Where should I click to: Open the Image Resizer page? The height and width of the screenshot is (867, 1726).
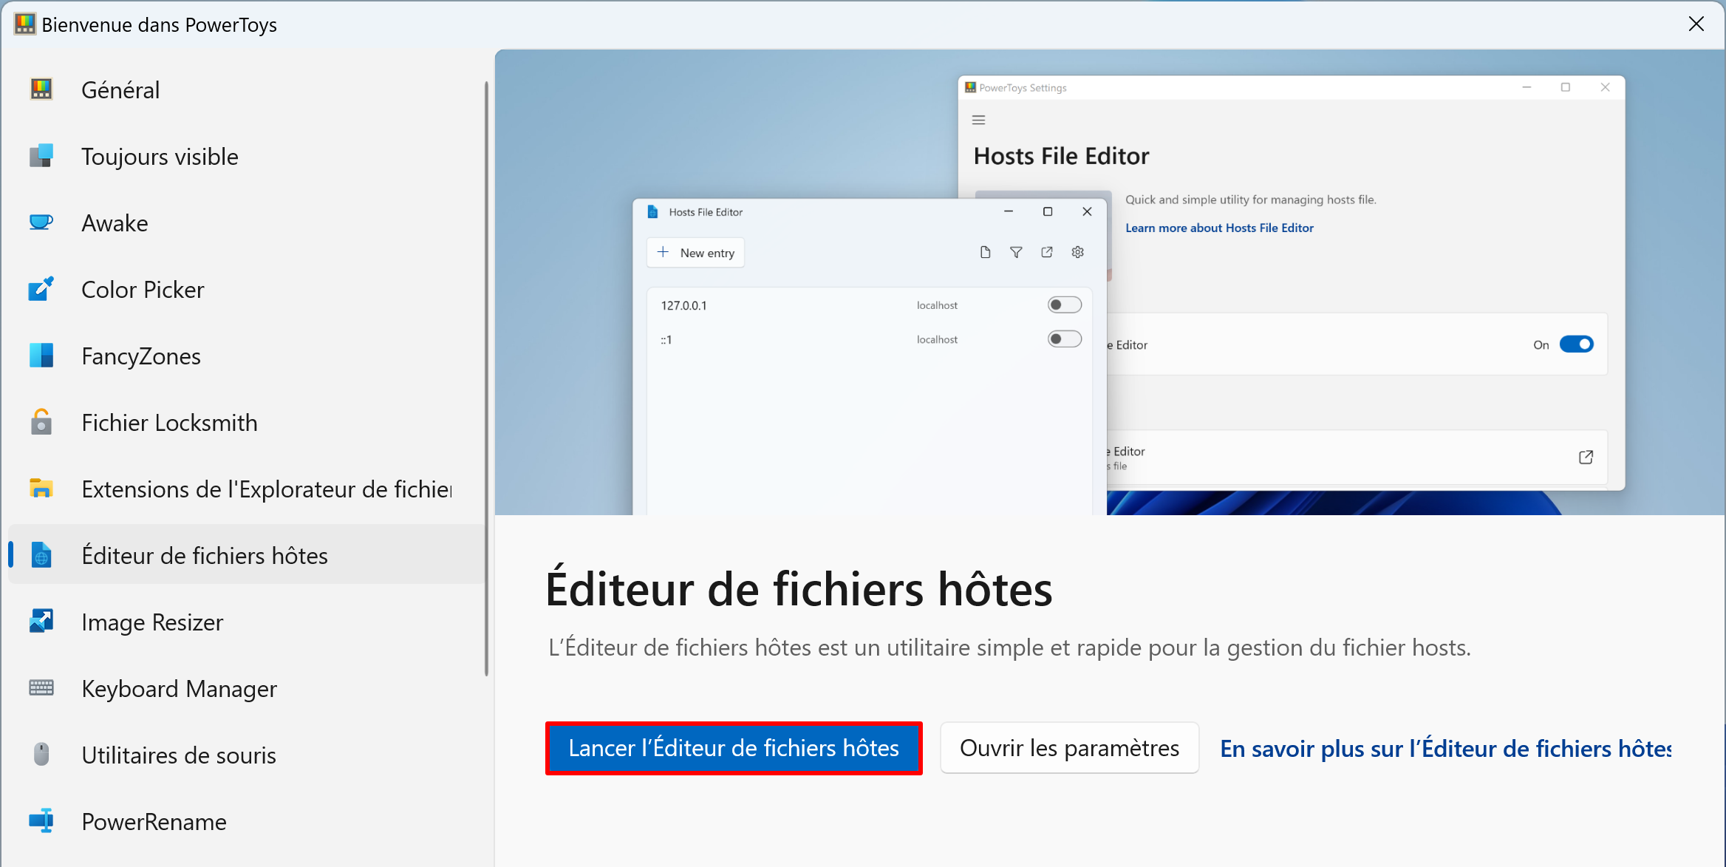247,622
